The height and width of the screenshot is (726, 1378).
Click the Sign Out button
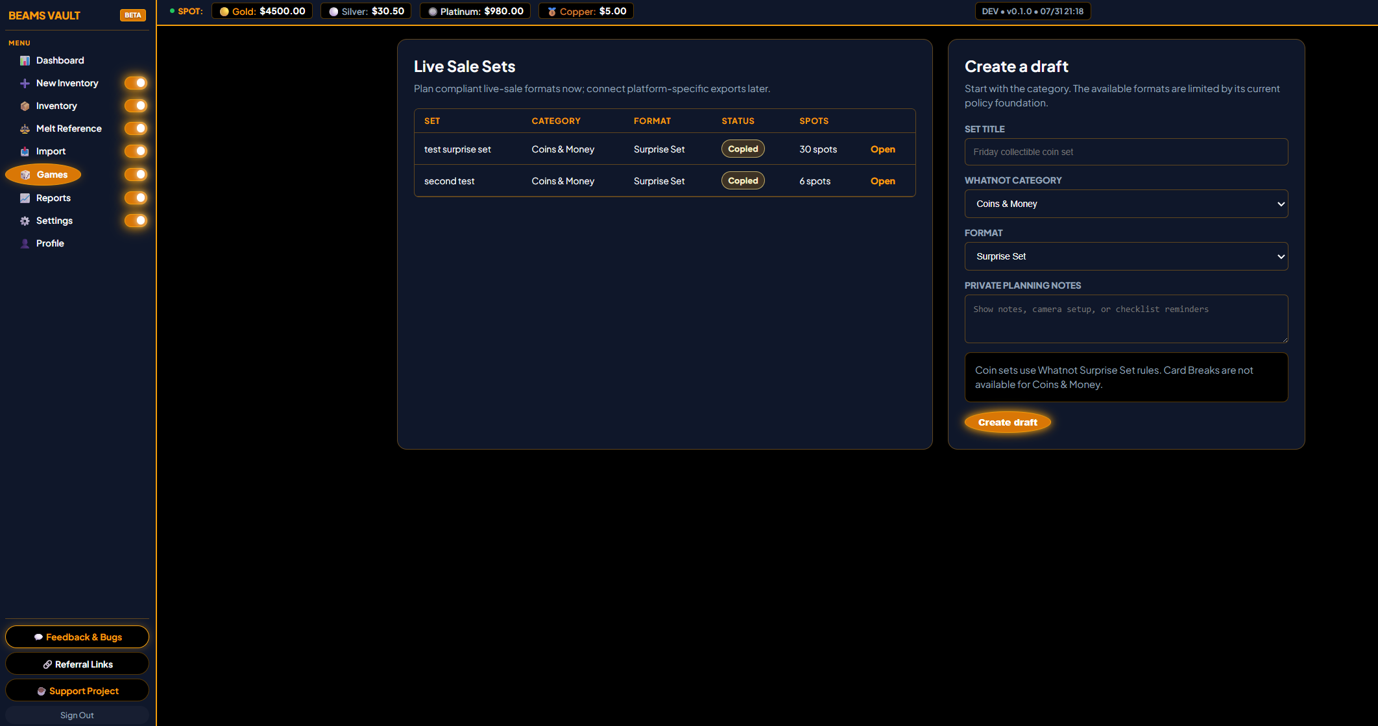77,715
